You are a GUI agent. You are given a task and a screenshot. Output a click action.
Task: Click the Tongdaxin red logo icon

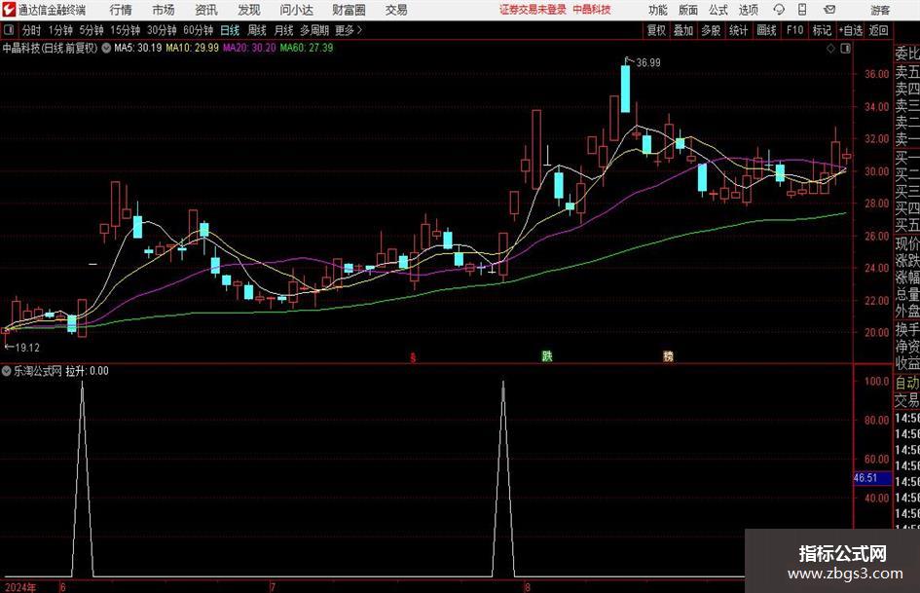(x=9, y=10)
